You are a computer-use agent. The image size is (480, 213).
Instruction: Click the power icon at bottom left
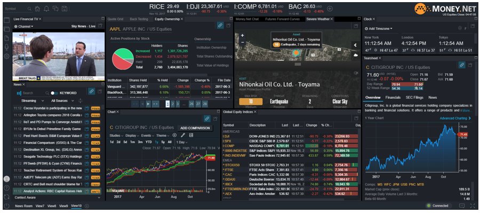(x=7, y=206)
